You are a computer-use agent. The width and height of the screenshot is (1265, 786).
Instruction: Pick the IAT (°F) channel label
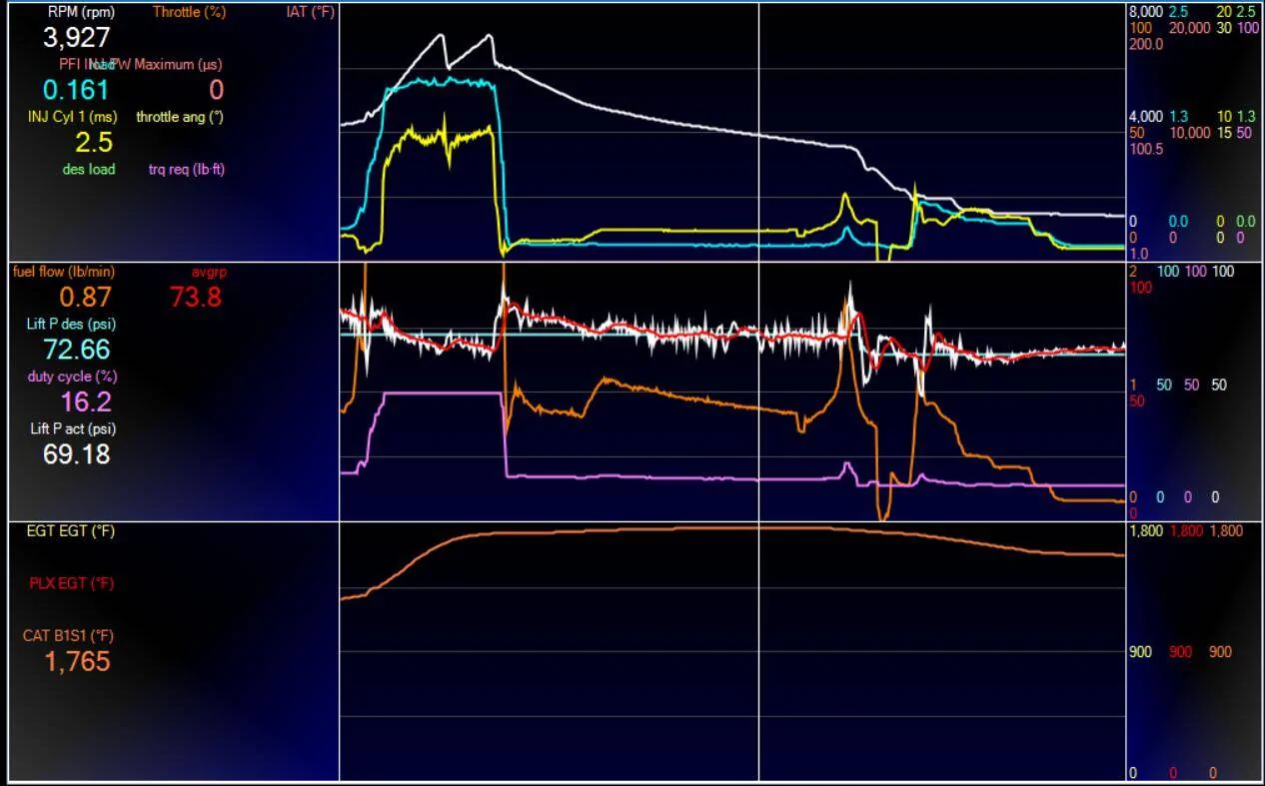coord(311,13)
